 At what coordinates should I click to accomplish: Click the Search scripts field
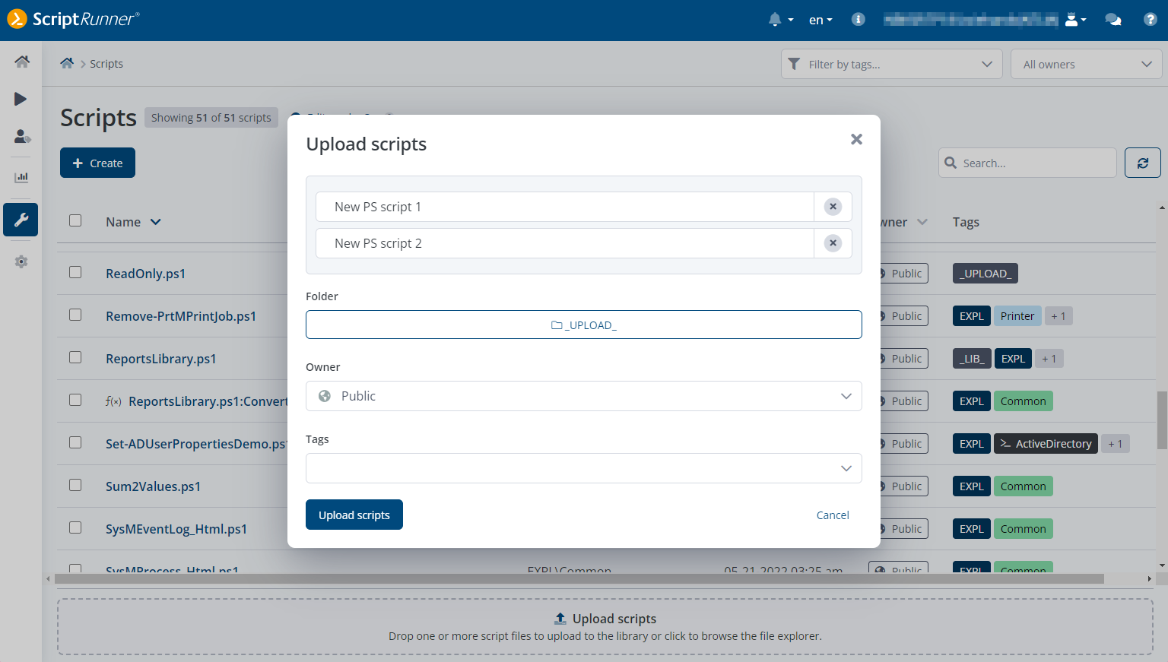point(1027,163)
